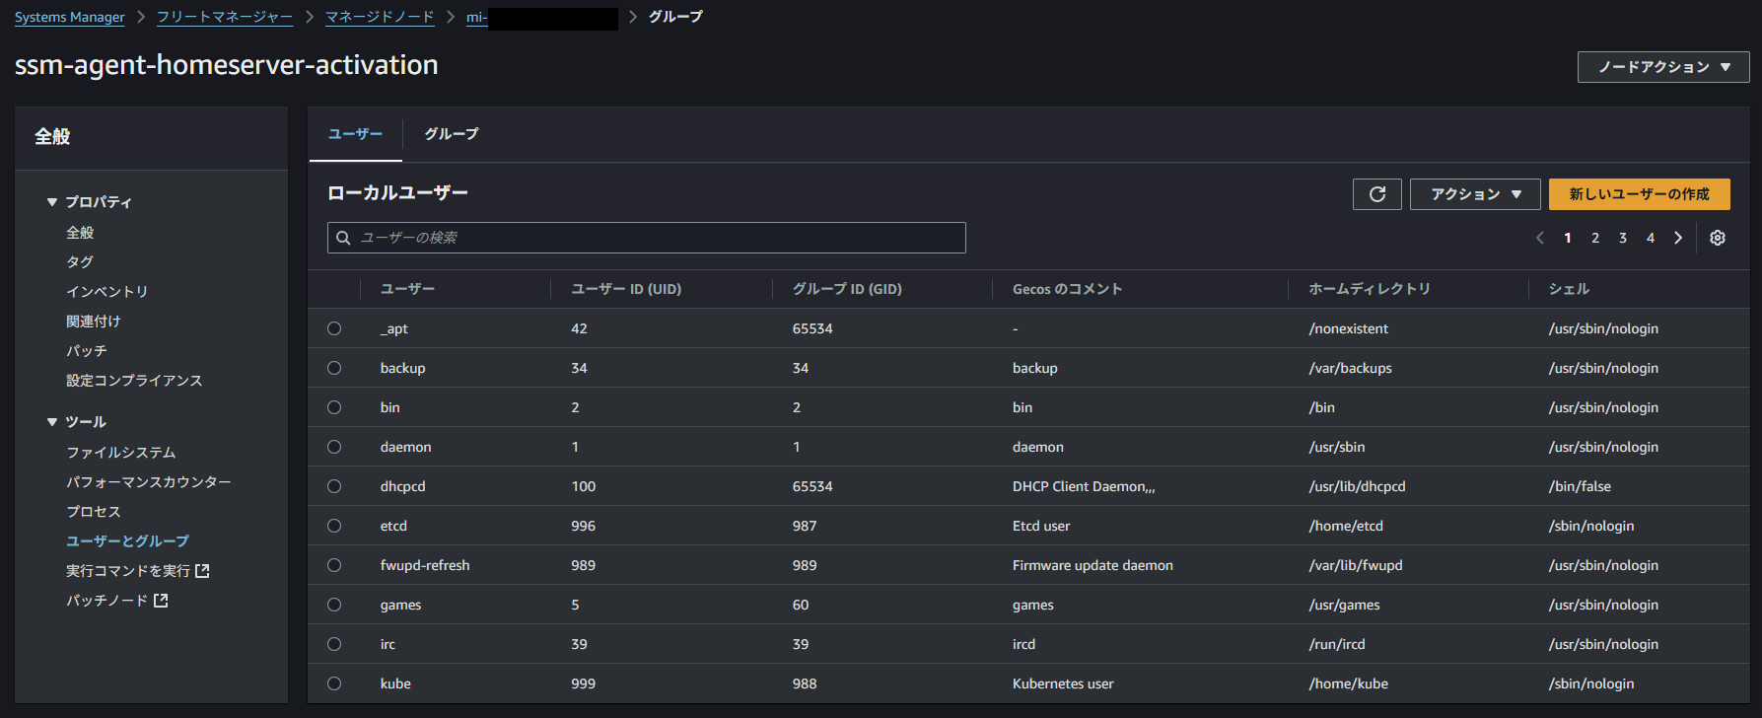The image size is (1762, 718).
Task: Go to next page arrow
Action: [x=1677, y=238]
